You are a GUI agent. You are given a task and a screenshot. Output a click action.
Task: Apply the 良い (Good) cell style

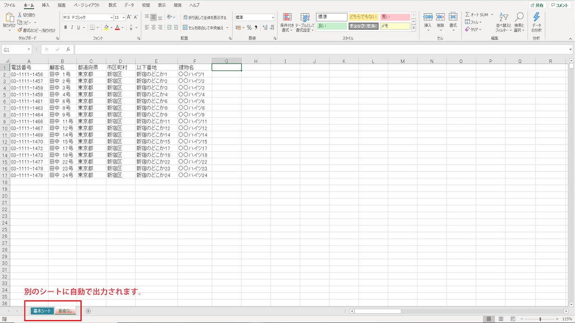click(x=332, y=26)
